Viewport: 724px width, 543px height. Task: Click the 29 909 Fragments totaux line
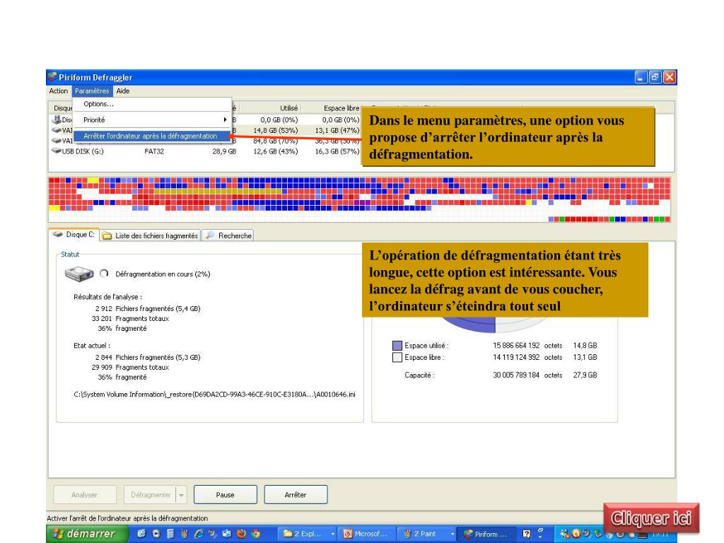130,368
